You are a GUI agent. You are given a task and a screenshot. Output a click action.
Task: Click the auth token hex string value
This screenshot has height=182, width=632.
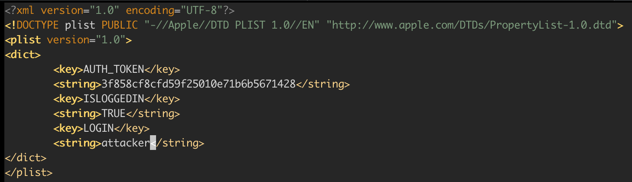coord(198,84)
